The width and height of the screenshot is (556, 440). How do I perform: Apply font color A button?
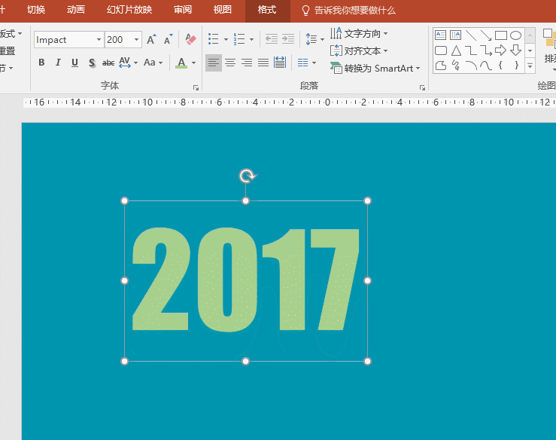tap(181, 63)
